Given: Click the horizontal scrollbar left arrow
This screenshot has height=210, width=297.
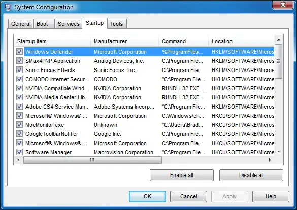Looking at the screenshot, I should (18, 160).
